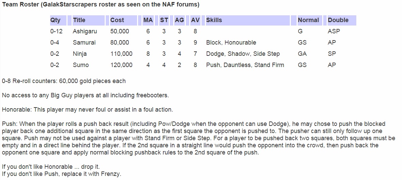Click the Ashigaru title cell

[x=85, y=31]
